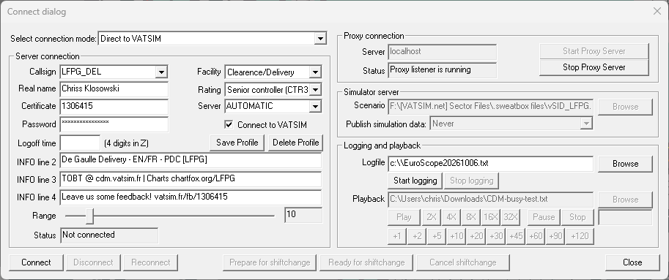Click the Logfile path field

tap(490, 164)
